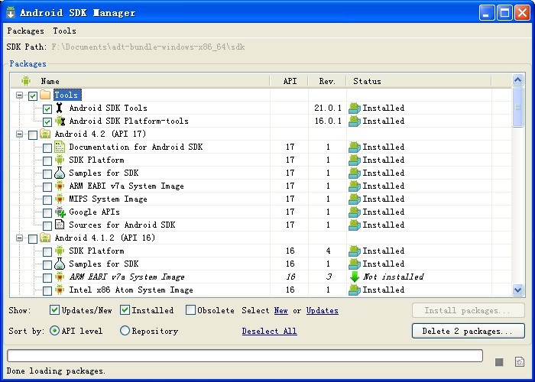The width and height of the screenshot is (535, 382).
Task: Click the Updates link
Action: pos(322,310)
